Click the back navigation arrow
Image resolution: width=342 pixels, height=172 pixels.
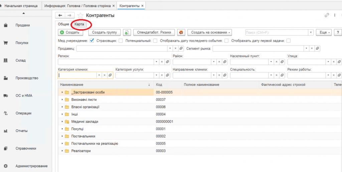coord(60,15)
